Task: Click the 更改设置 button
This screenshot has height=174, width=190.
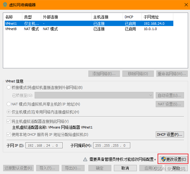Action: pos(174,159)
